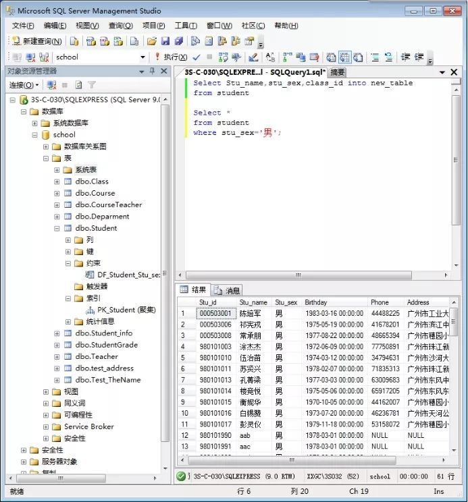Click the stop icon in Object Explorer toolbar
468x502 pixels.
[x=65, y=85]
